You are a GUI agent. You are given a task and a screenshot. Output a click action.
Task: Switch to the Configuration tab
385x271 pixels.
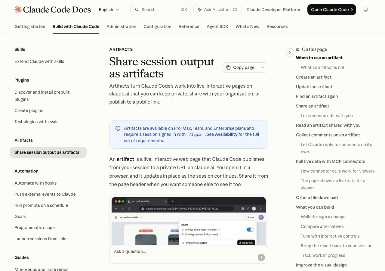[157, 26]
